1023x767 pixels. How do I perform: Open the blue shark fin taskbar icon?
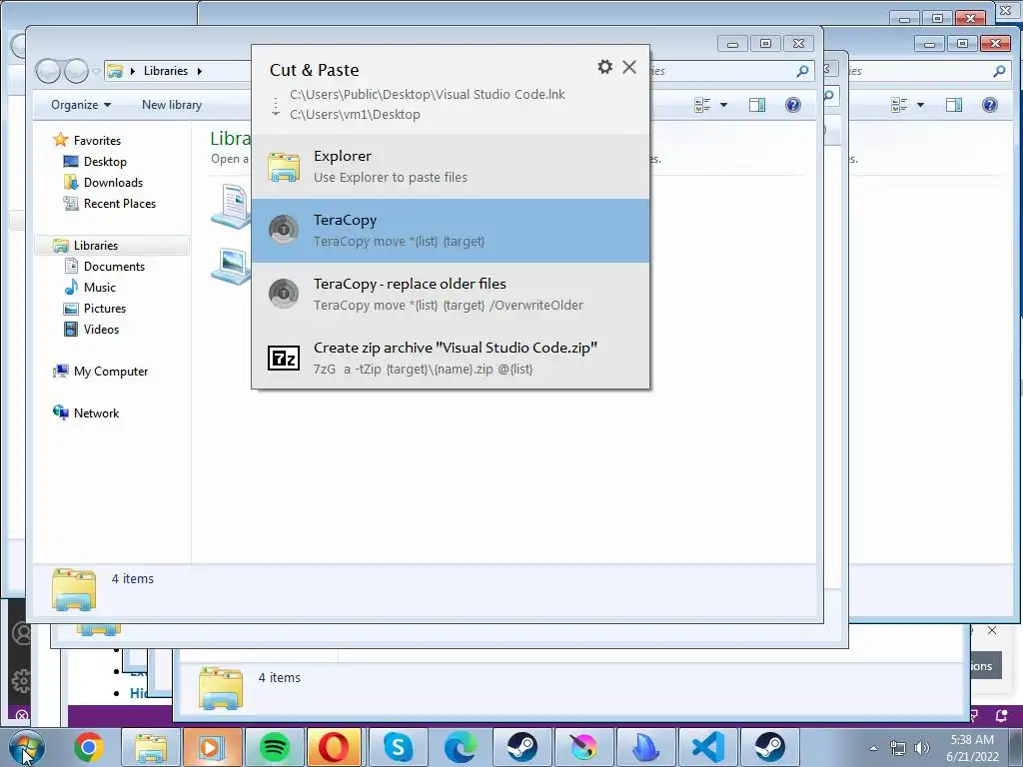645,747
